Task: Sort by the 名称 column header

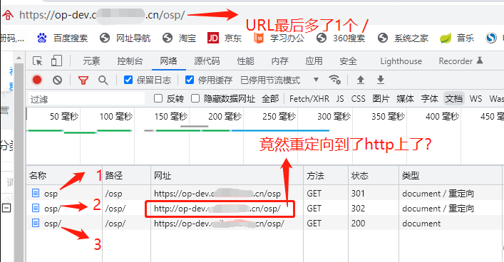Action: (x=64, y=175)
